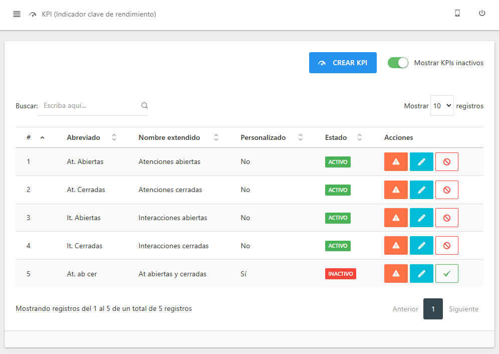Click the search magnifier icon
The image size is (499, 354).
(144, 105)
